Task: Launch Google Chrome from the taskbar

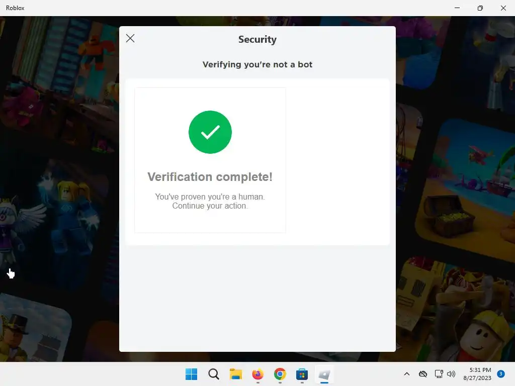Action: tap(280, 374)
